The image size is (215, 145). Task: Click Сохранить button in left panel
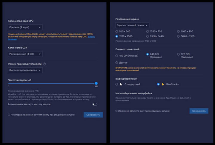tap(93, 115)
